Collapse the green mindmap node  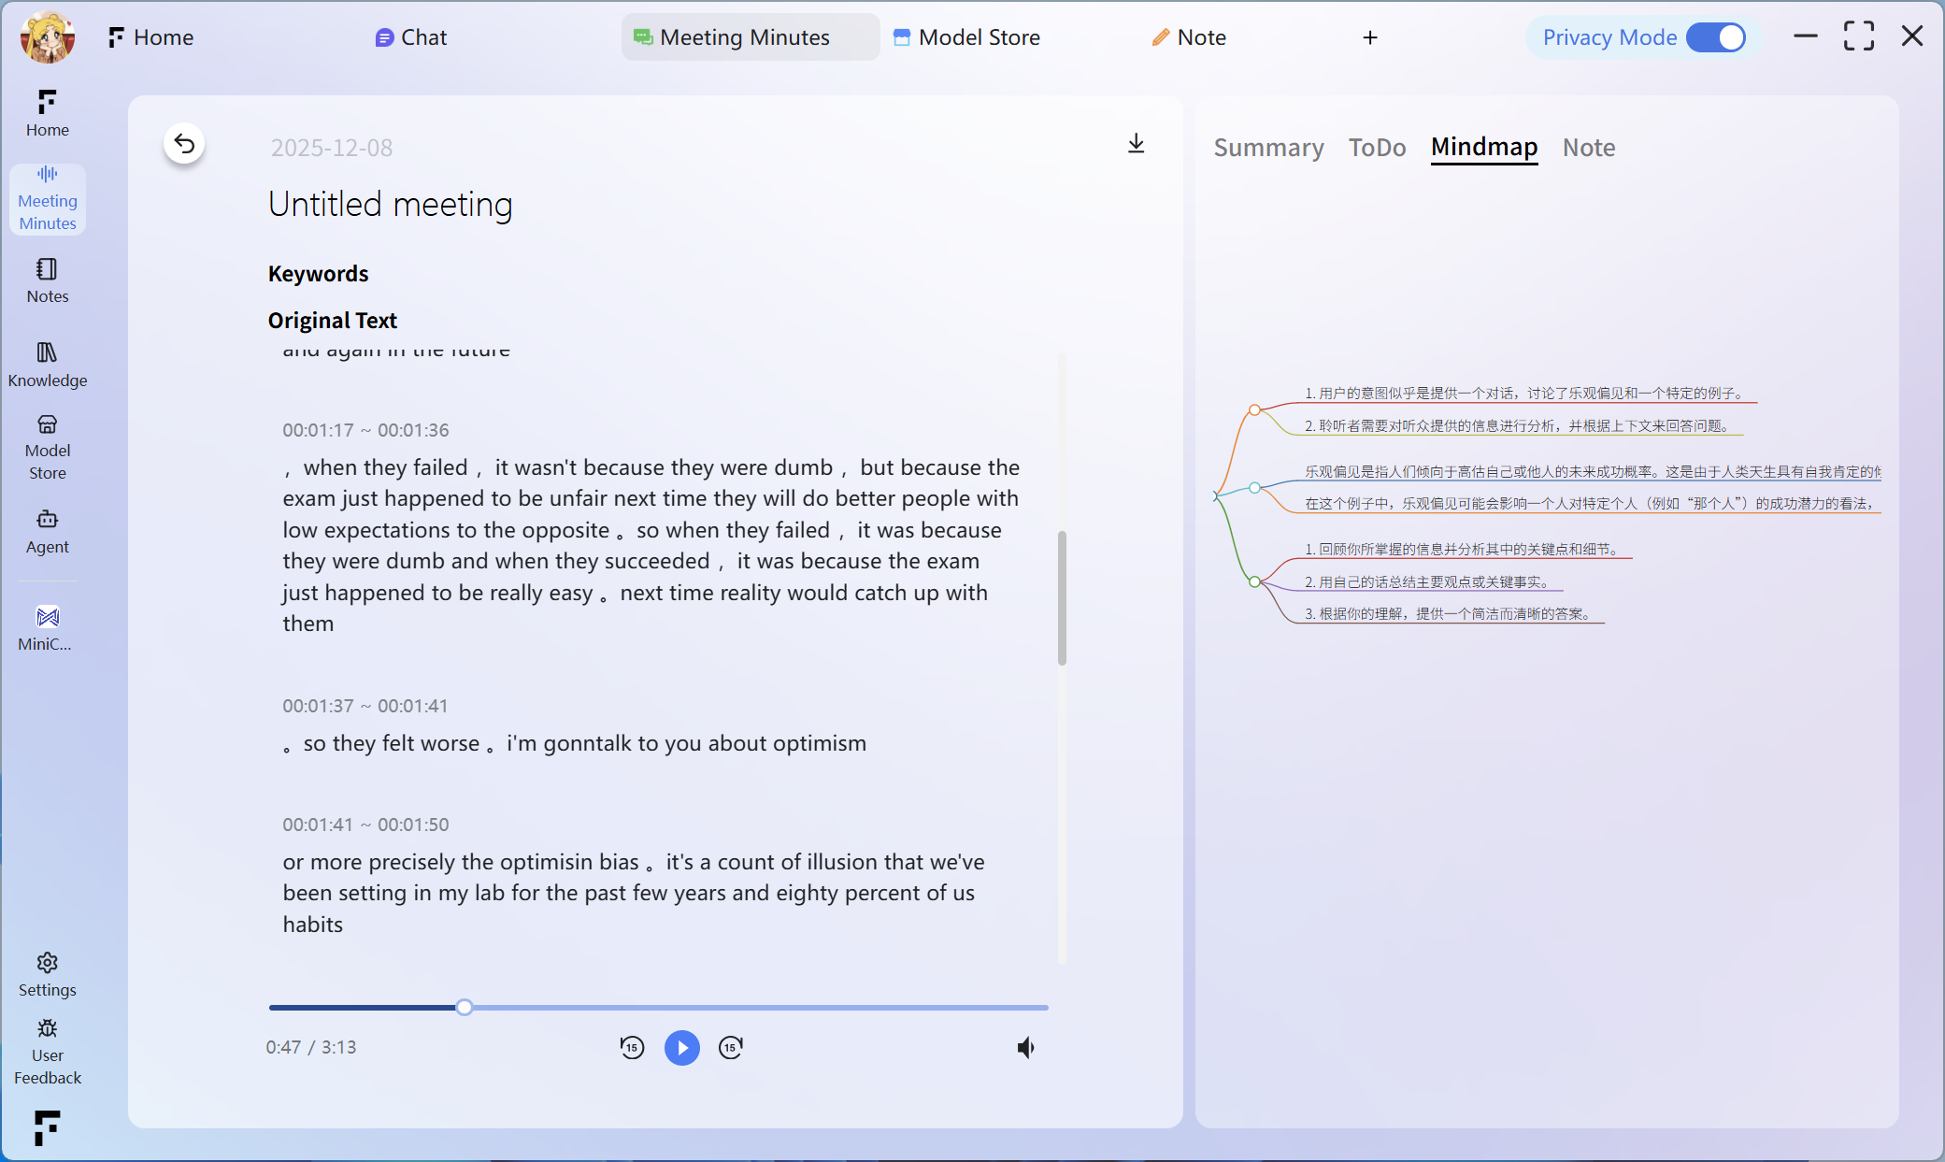pyautogui.click(x=1254, y=581)
